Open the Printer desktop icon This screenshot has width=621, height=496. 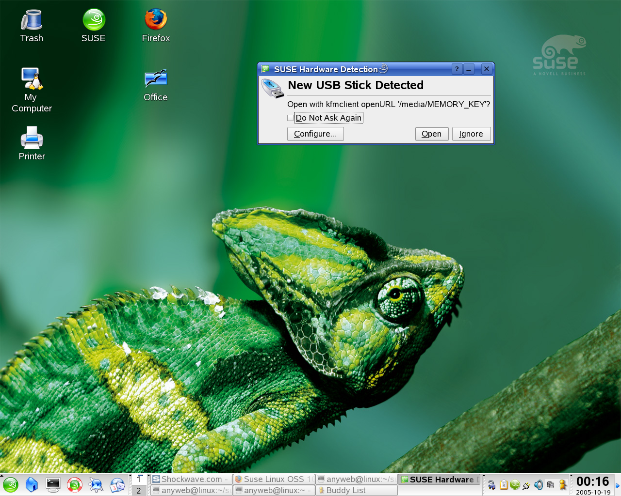point(32,144)
